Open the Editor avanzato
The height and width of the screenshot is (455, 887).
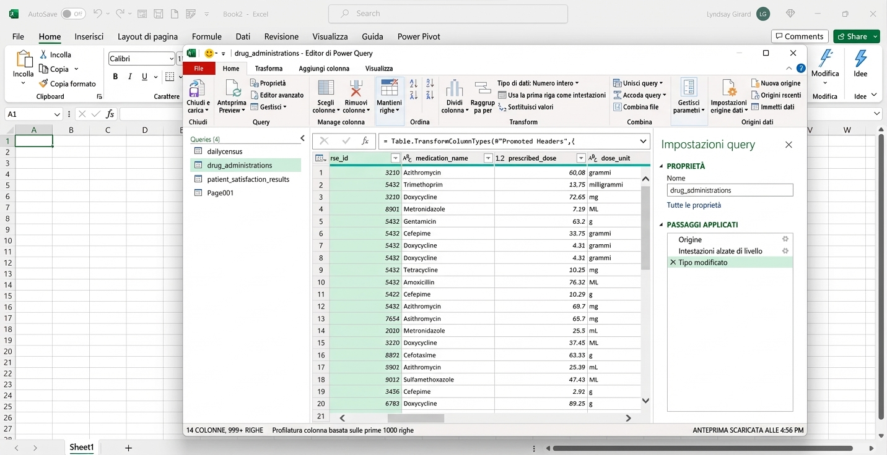point(277,95)
